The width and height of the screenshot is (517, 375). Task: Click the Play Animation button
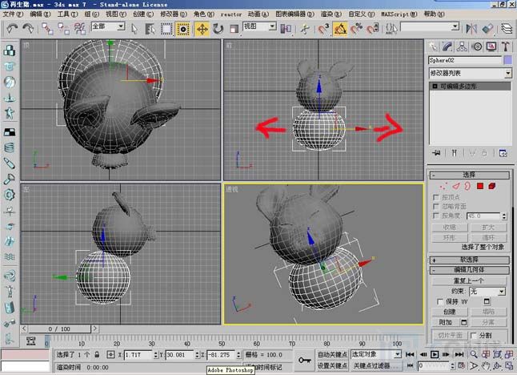tap(435, 354)
